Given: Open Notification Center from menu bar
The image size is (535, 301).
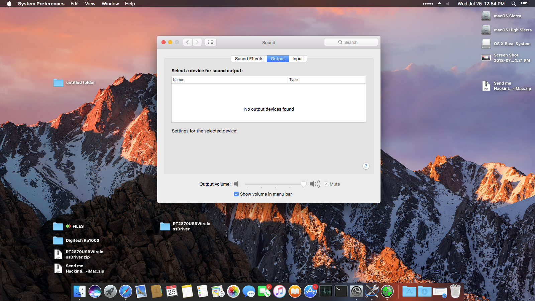Looking at the screenshot, I should (524, 4).
